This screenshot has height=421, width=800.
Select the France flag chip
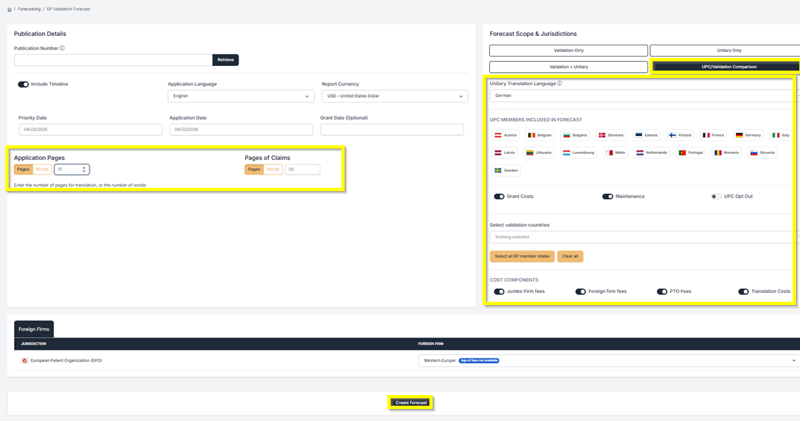click(713, 135)
